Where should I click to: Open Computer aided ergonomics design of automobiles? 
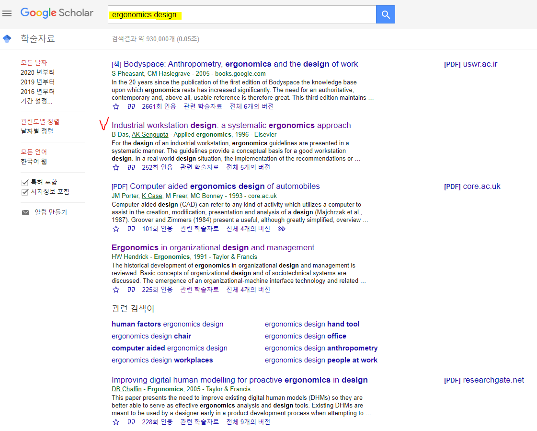[225, 186]
